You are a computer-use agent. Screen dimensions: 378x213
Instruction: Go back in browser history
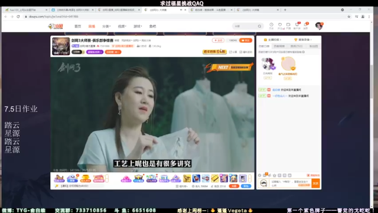tap(6, 17)
